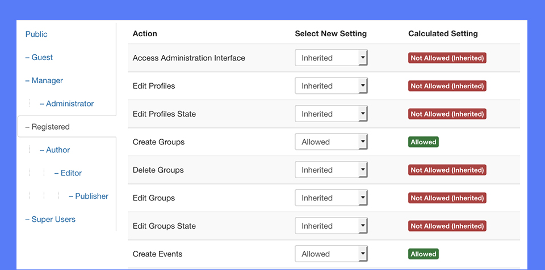Open Edit Groups State dropdown

tap(331, 226)
